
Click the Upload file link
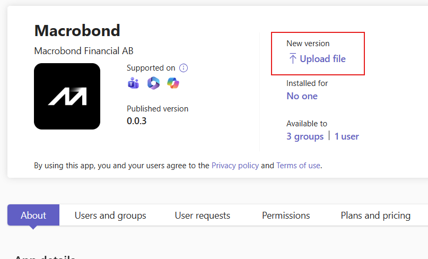click(322, 59)
